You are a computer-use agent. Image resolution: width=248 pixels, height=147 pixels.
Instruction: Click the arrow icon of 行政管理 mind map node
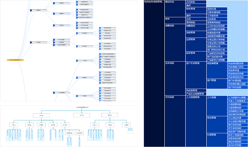click(77, 96)
